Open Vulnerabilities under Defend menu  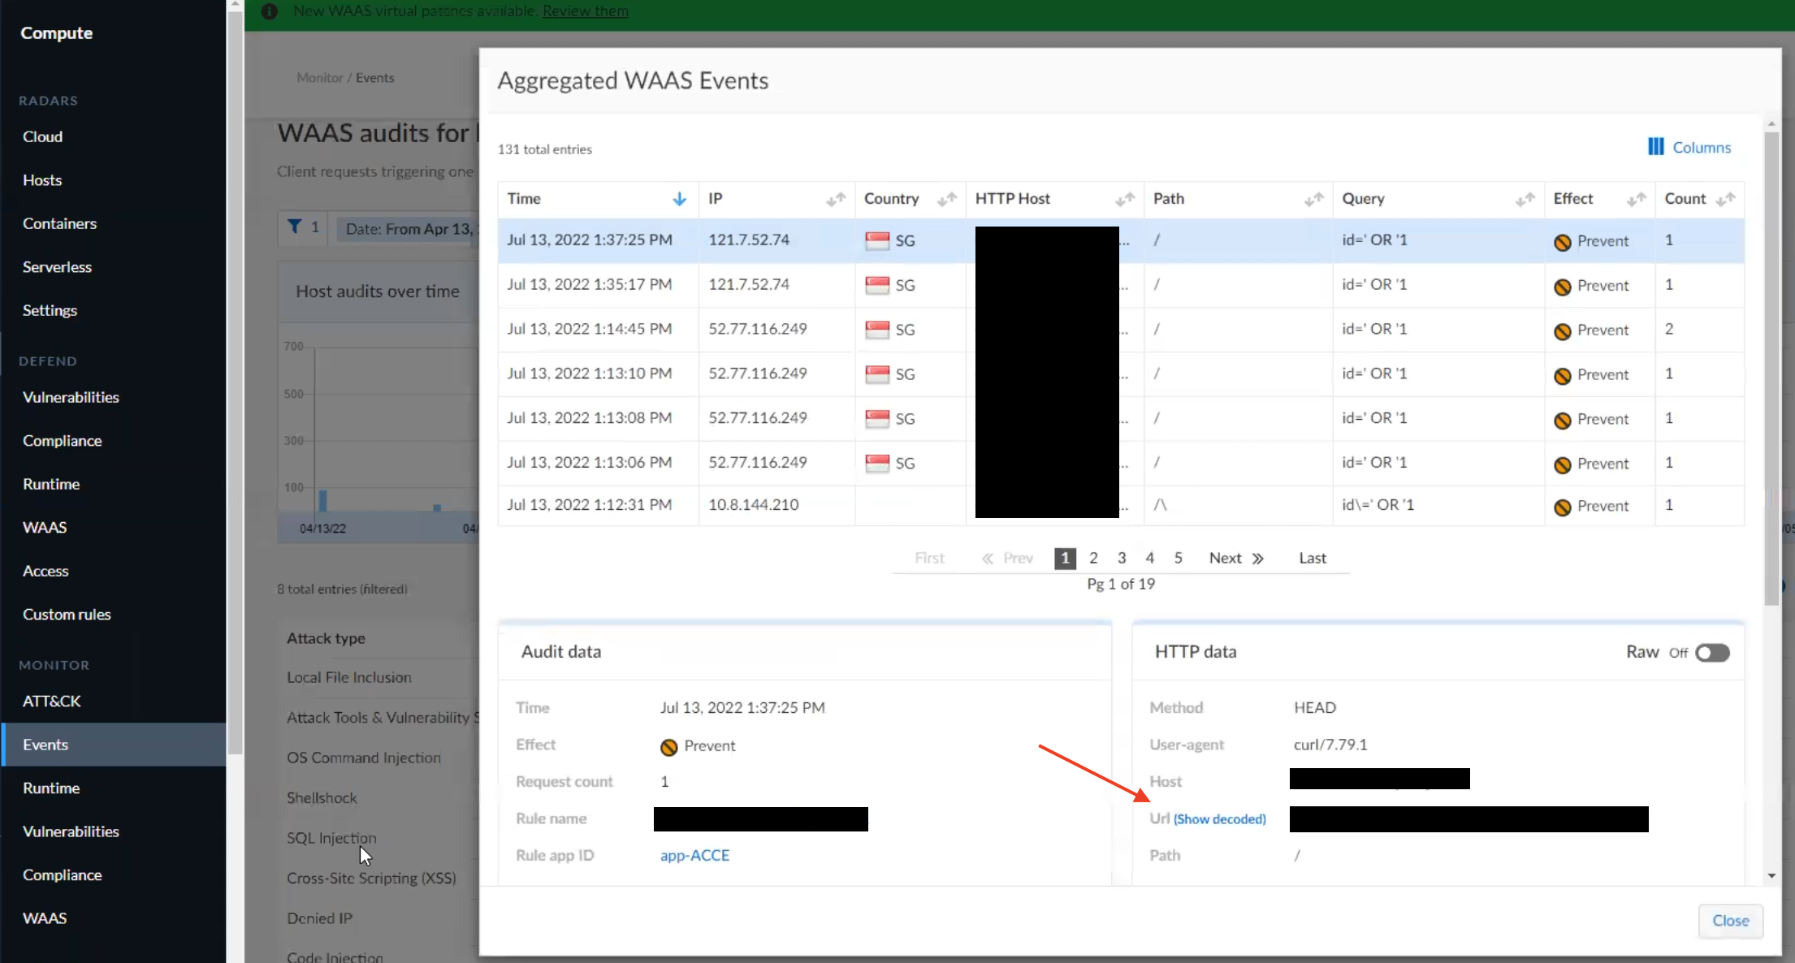(x=71, y=397)
